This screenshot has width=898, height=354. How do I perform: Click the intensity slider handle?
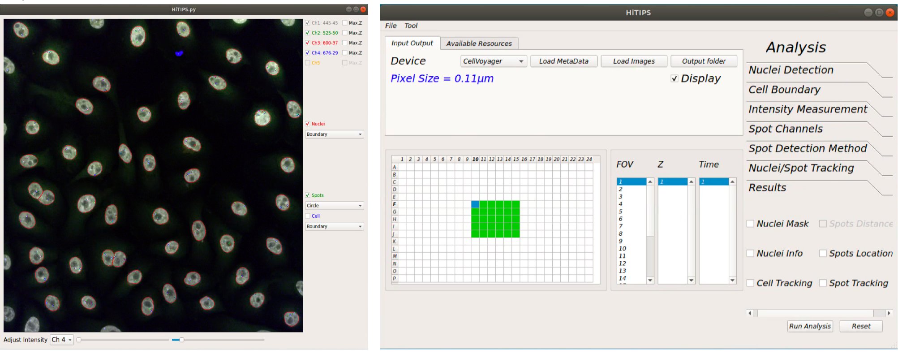pos(181,340)
